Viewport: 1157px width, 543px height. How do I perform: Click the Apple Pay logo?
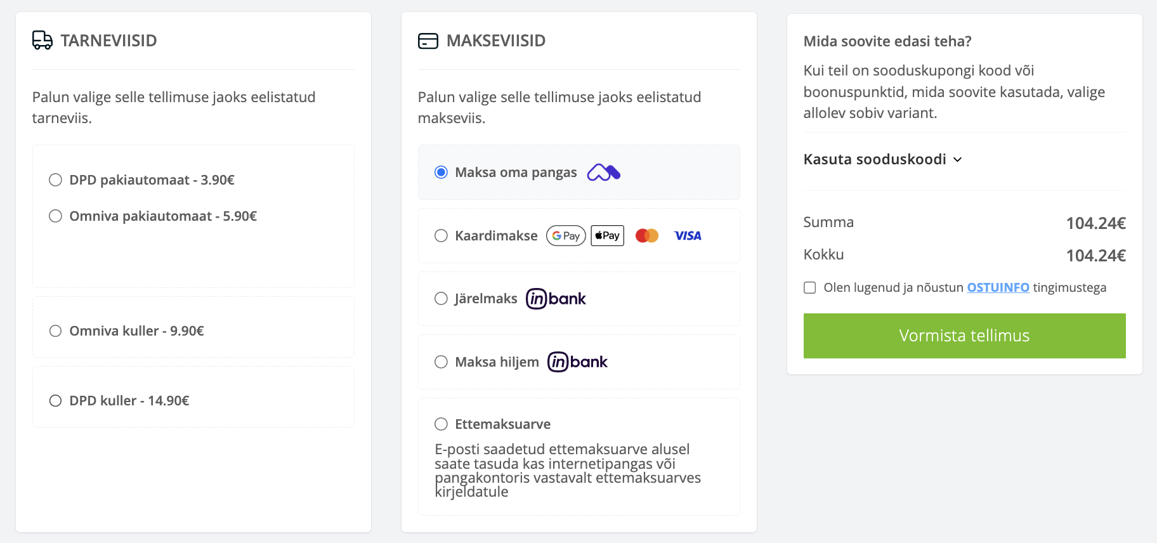click(x=607, y=236)
